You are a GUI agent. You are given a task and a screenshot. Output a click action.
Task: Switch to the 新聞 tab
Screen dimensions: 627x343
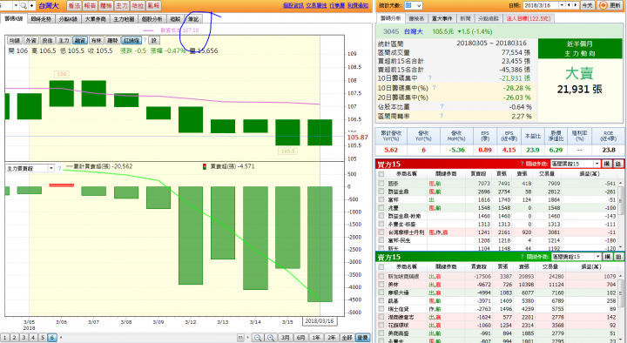tap(465, 18)
